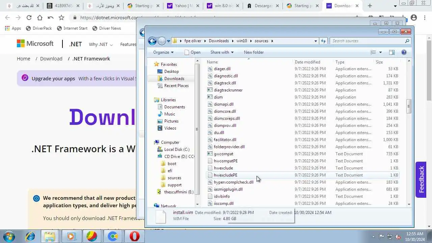432x243 pixels.
Task: Click the Explorer search sources field
Action: click(367, 41)
